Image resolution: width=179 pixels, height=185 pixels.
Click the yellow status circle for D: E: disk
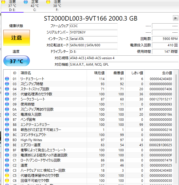pyautogui.click(x=3, y=2)
